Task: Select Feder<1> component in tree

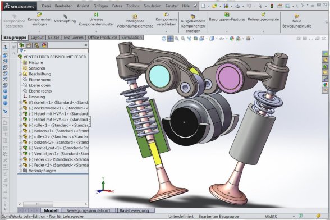Action: (x=59, y=159)
